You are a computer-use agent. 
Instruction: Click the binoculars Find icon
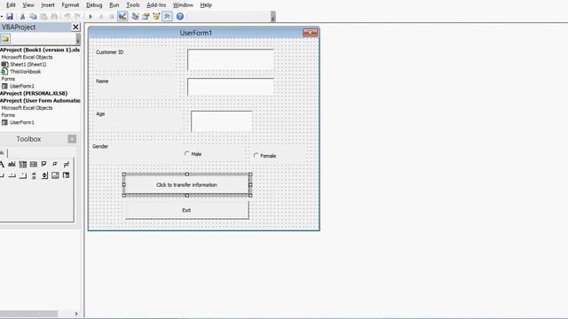[54, 16]
